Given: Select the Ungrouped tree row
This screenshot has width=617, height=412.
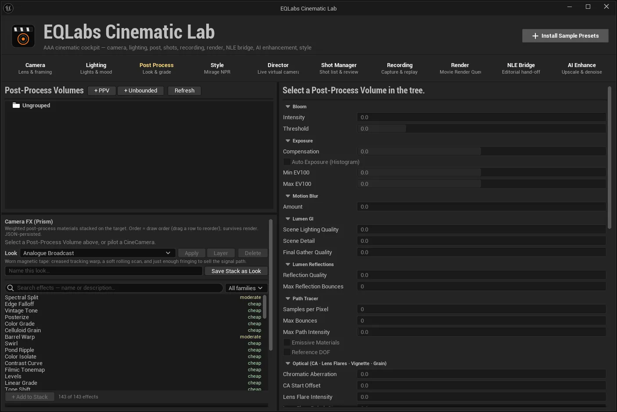Looking at the screenshot, I should pyautogui.click(x=139, y=105).
